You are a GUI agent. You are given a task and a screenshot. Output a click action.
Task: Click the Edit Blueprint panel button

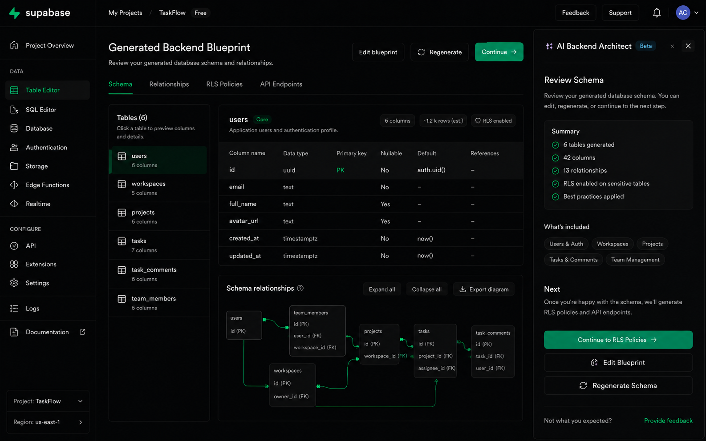(x=618, y=363)
